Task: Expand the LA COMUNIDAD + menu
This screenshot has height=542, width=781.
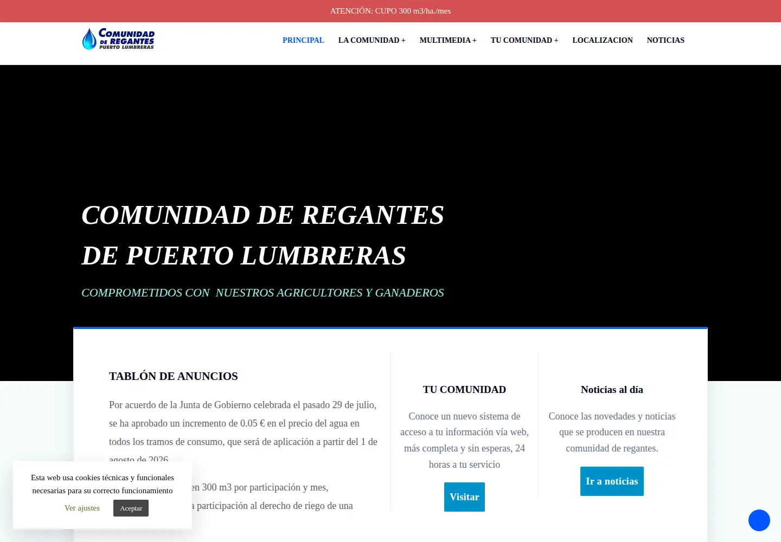Action: 372,40
